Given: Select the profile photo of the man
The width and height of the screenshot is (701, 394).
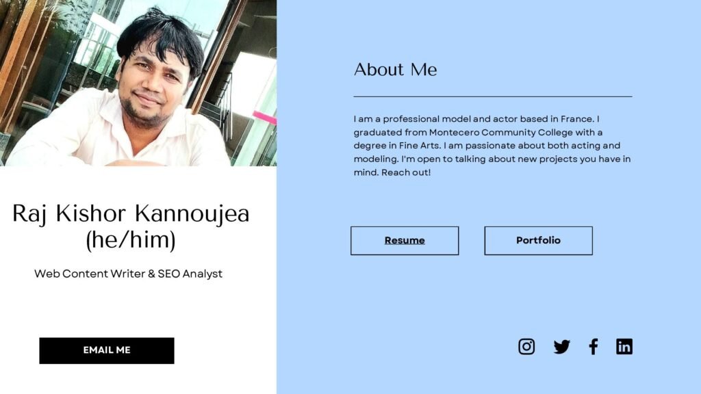Looking at the screenshot, I should tap(138, 83).
